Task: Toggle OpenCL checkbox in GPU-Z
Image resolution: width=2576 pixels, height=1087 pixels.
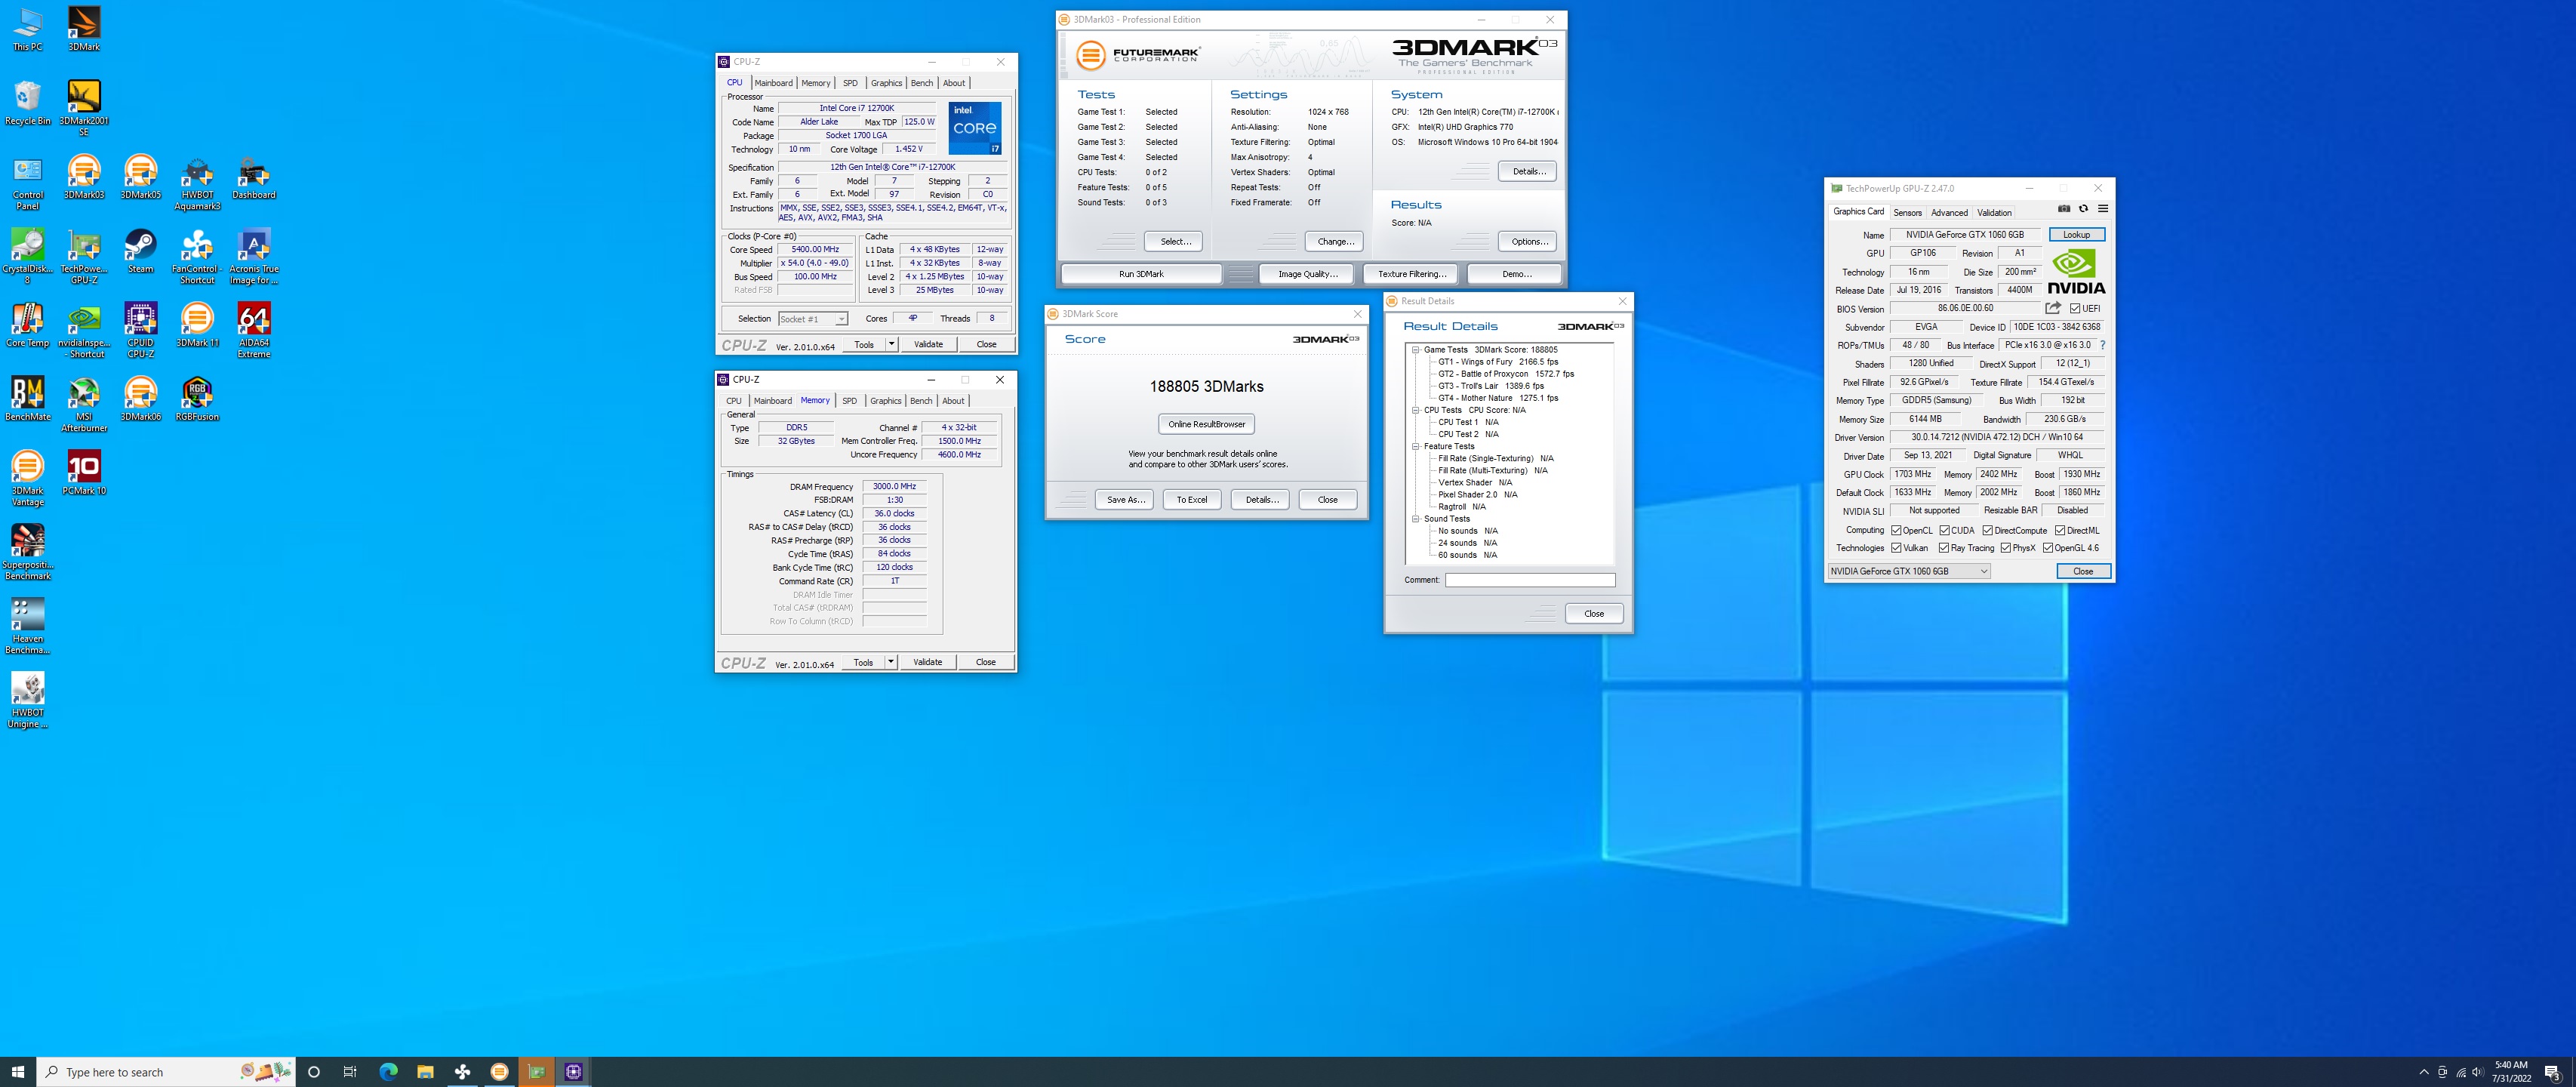Action: tap(1896, 531)
